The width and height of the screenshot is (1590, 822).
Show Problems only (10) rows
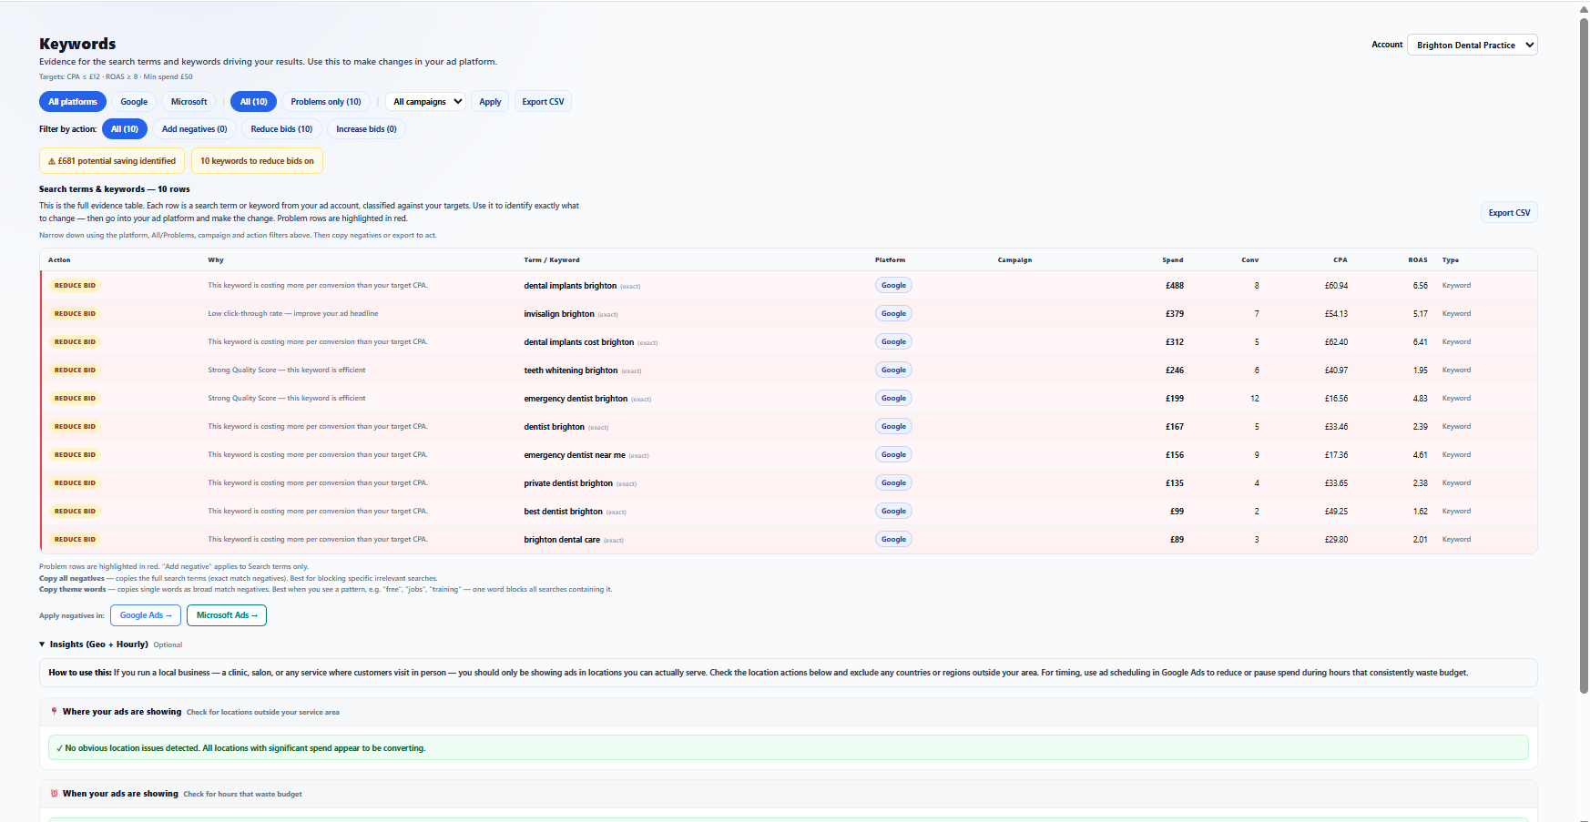(326, 102)
